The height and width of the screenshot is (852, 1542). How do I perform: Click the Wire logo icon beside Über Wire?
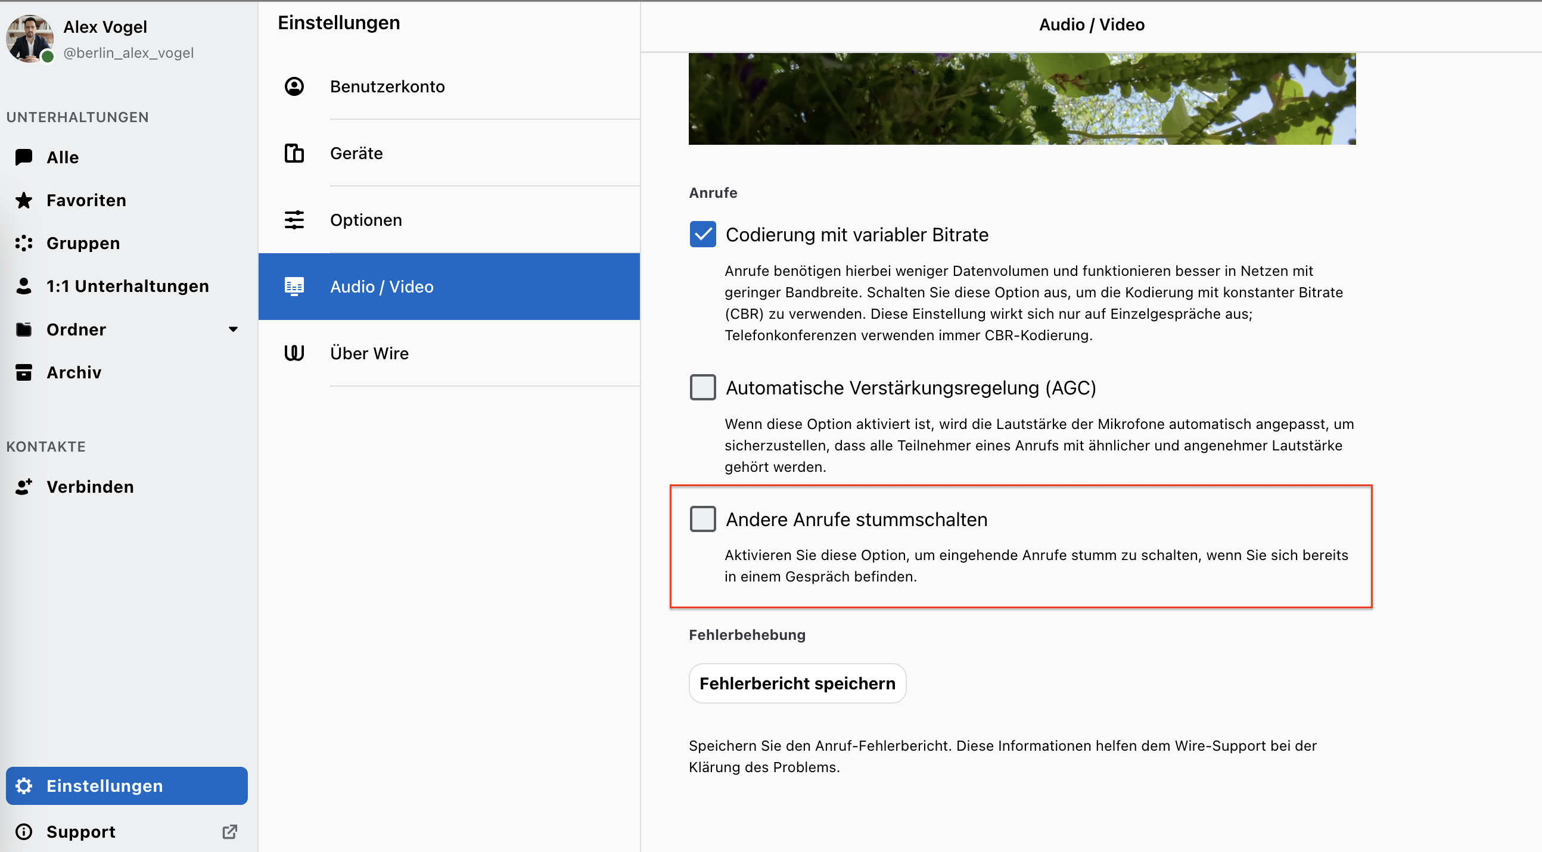point(294,353)
